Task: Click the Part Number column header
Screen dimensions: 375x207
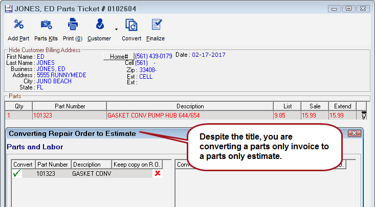Action: coord(70,106)
